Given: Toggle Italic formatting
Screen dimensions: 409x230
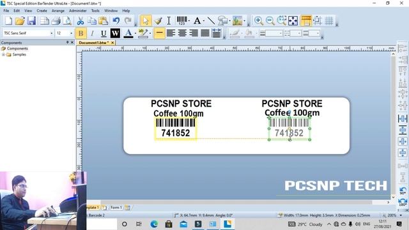Looking at the screenshot, I should tap(92, 33).
